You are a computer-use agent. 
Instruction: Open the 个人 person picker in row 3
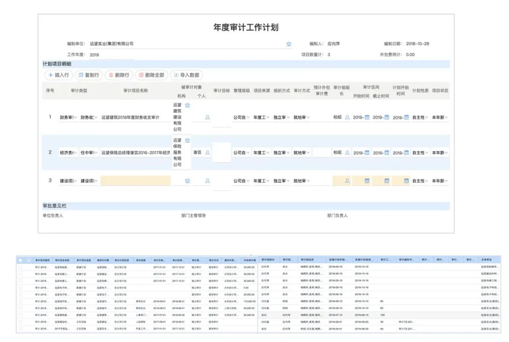click(207, 181)
